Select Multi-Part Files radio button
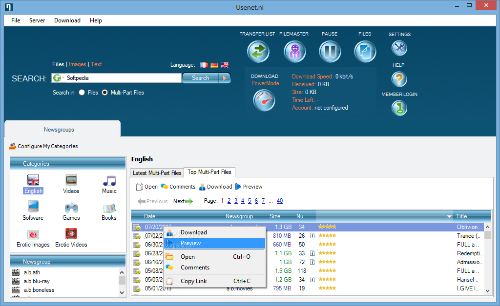This screenshot has height=306, width=500. (104, 93)
